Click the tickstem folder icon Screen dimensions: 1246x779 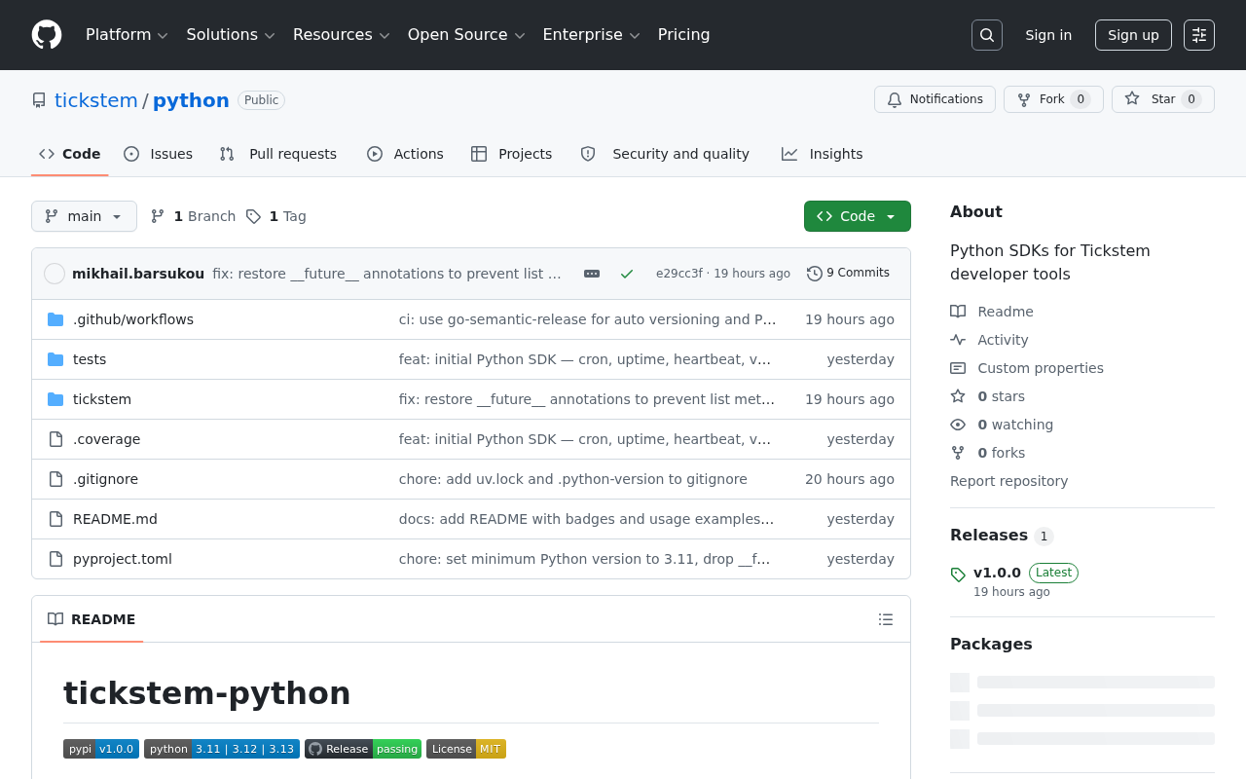tap(55, 399)
